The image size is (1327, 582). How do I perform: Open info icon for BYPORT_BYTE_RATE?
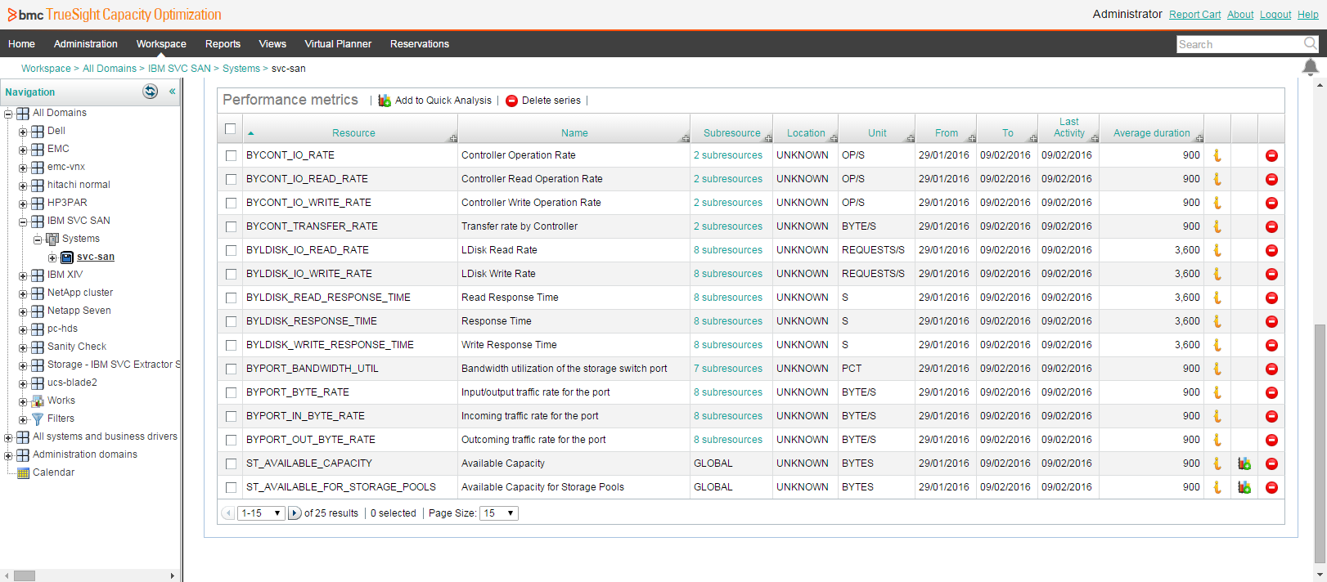point(1217,392)
